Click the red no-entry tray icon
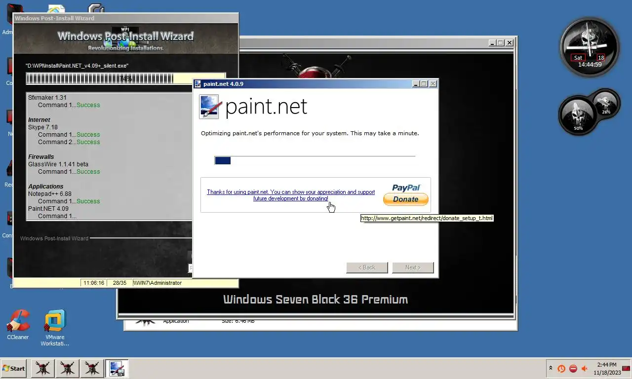 click(573, 369)
